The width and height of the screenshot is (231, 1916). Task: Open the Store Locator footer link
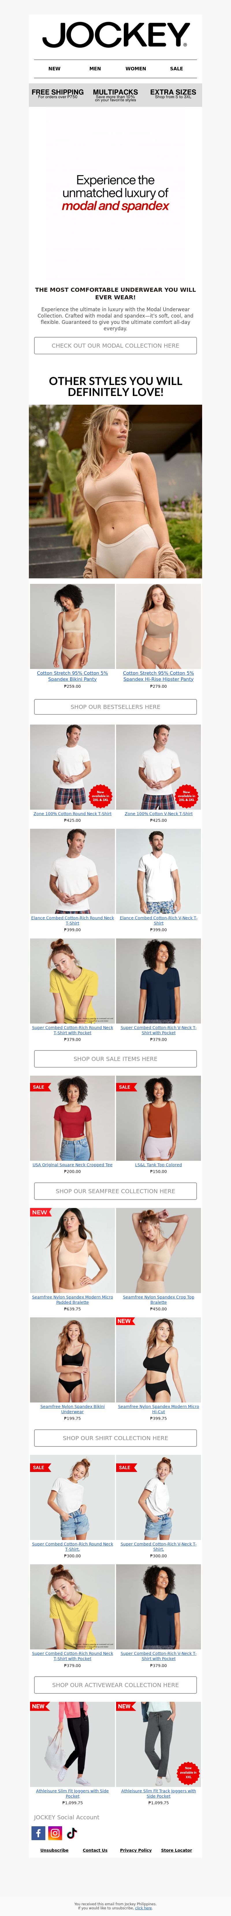(x=176, y=1850)
